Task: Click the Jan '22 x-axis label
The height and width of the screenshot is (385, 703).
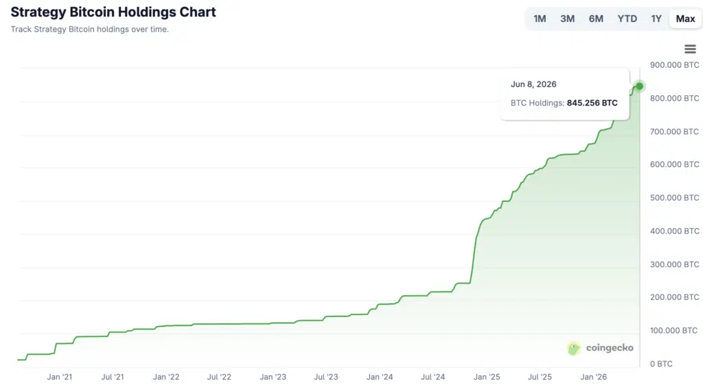Action: coord(166,377)
